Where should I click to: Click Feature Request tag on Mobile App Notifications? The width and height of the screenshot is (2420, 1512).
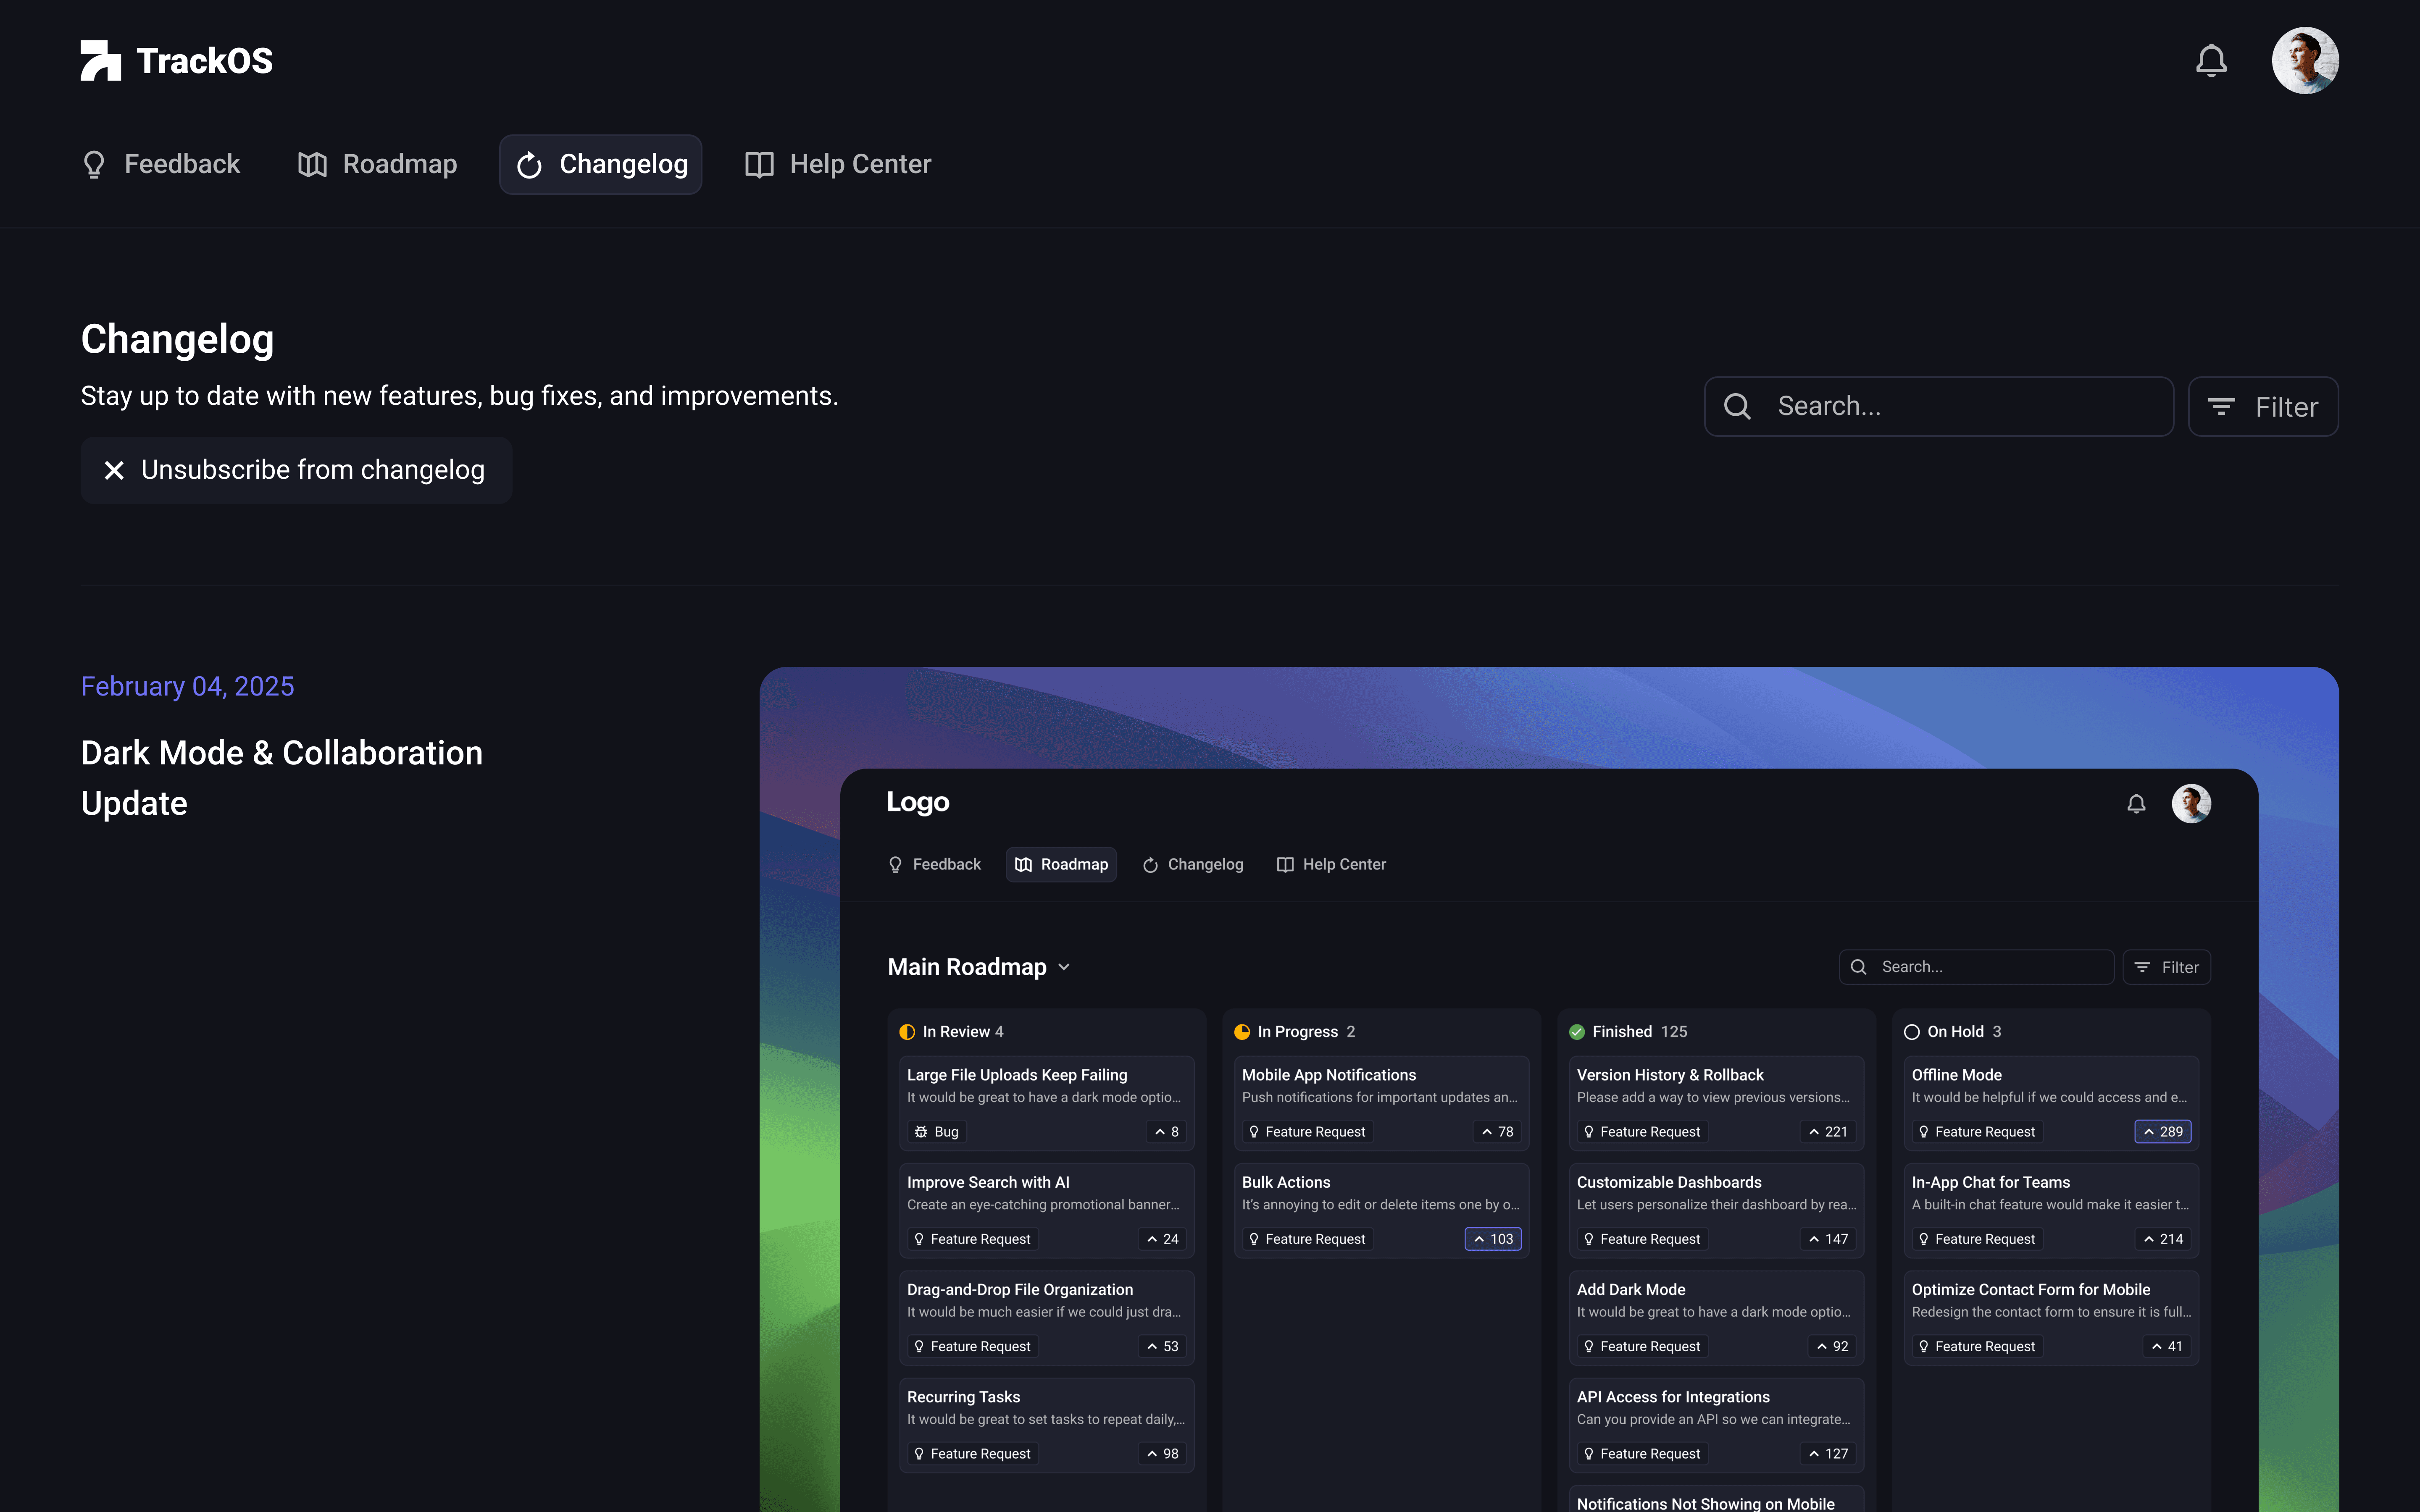pos(1308,1132)
